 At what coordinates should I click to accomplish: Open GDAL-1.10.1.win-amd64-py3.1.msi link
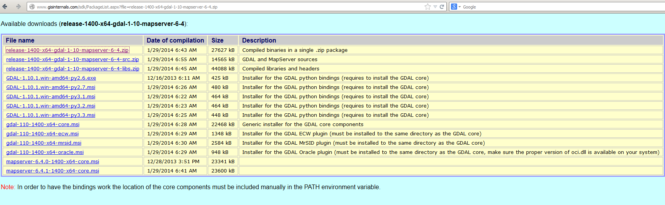coord(51,96)
